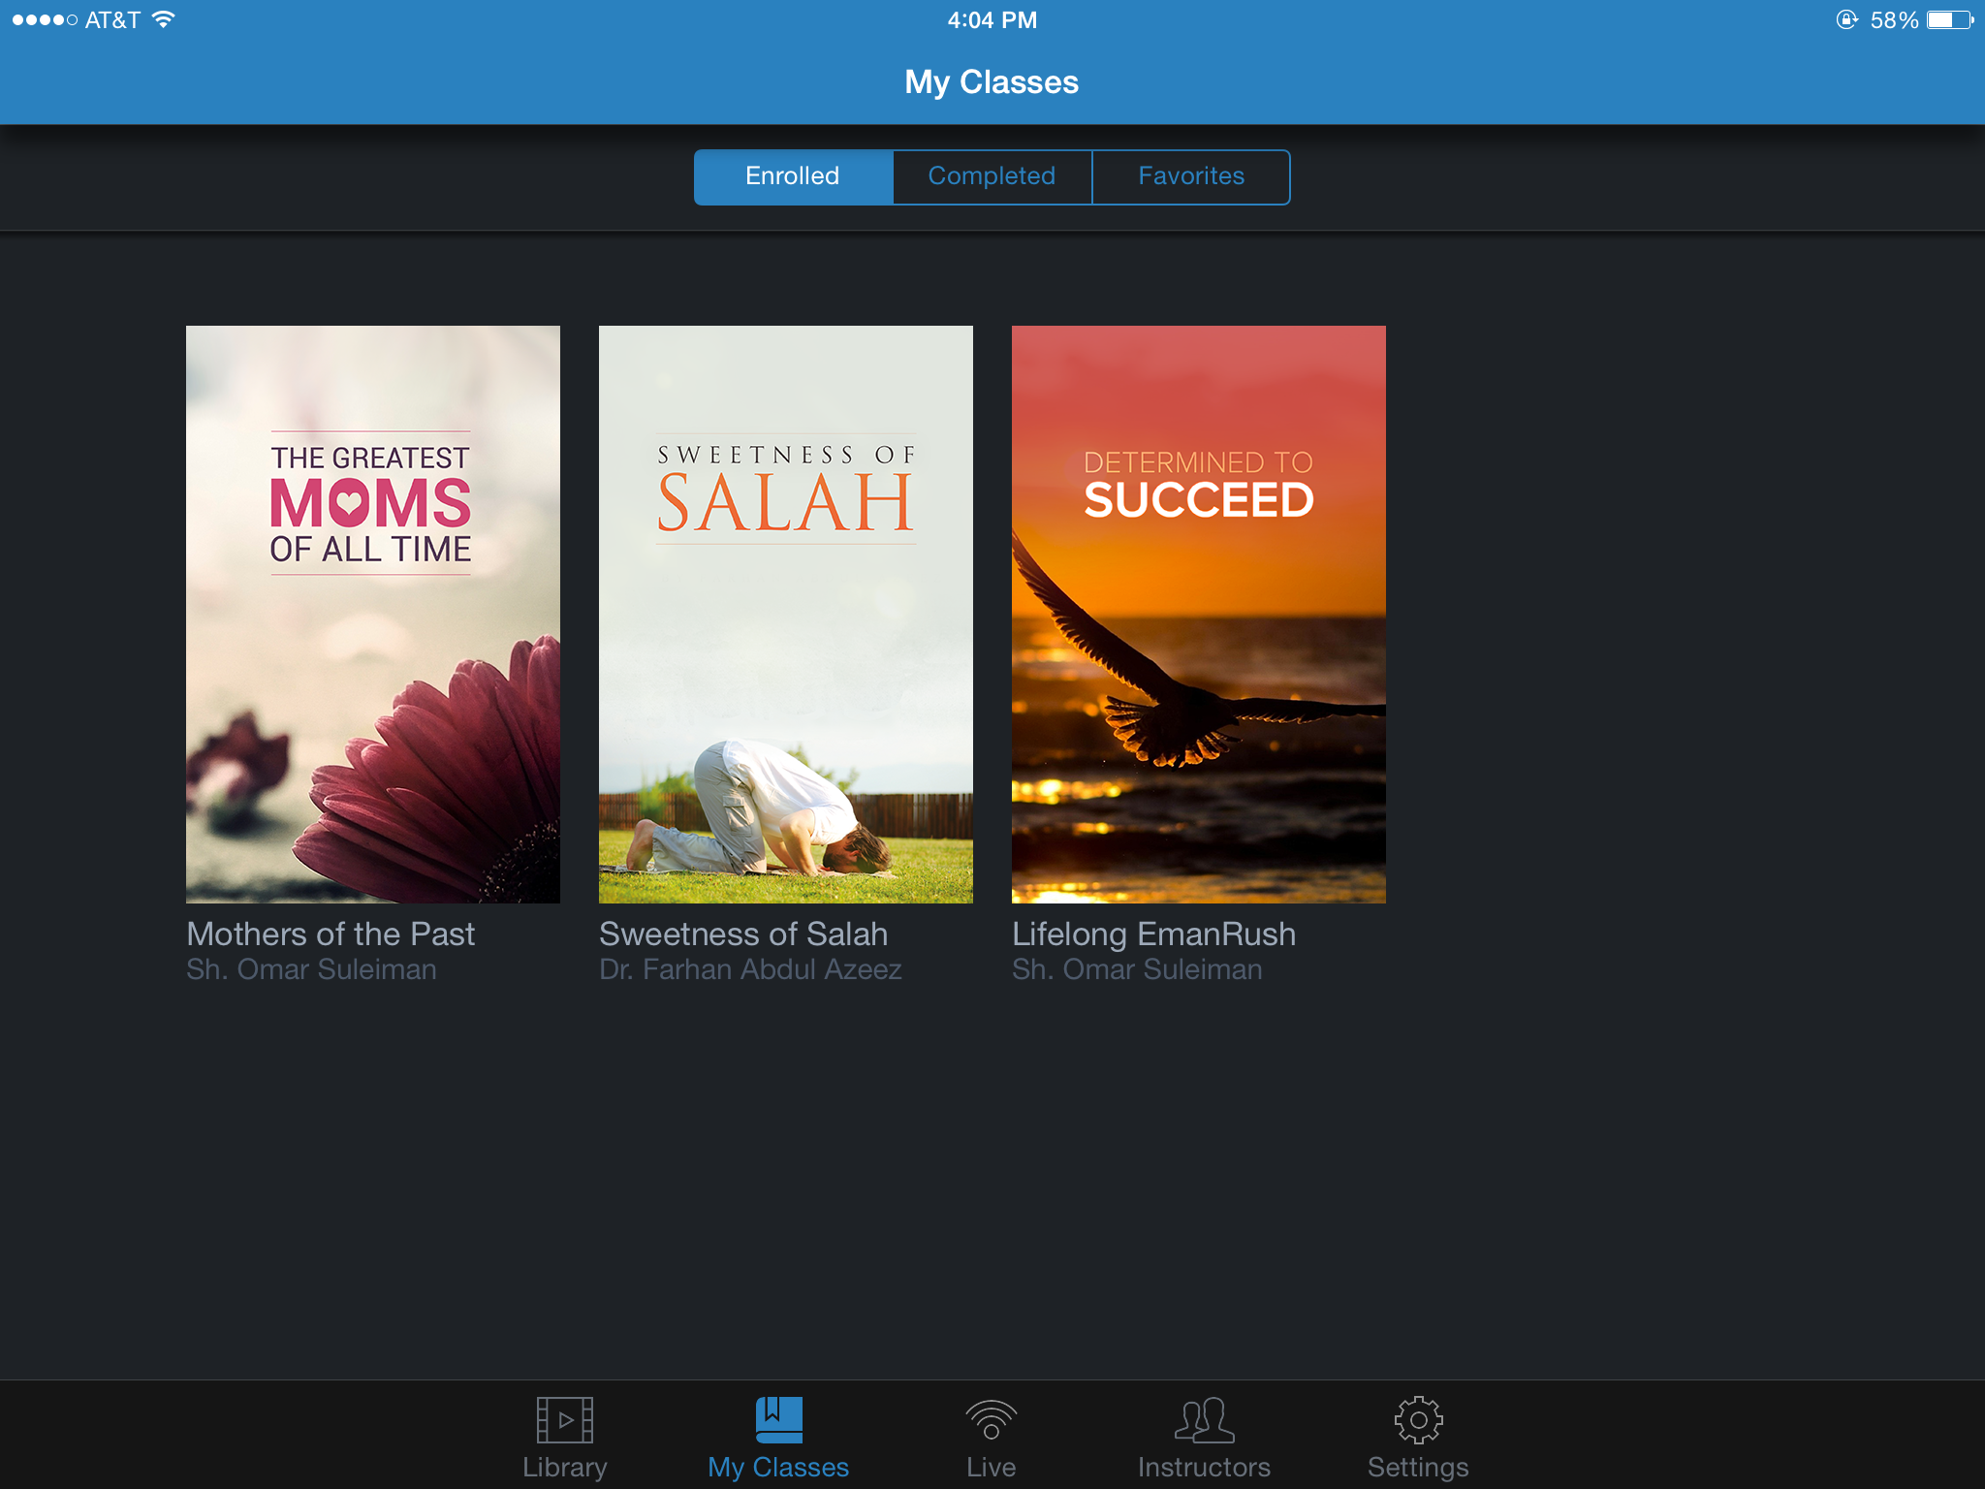Screen dimensions: 1985x1489
Task: Tap the Mothers of the Past title
Action: (331, 934)
